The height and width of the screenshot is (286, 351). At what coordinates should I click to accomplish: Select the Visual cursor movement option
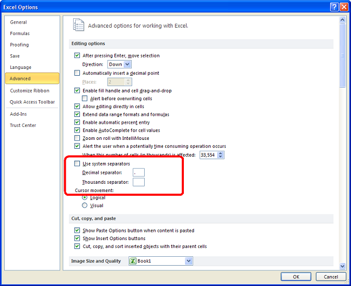(x=85, y=206)
